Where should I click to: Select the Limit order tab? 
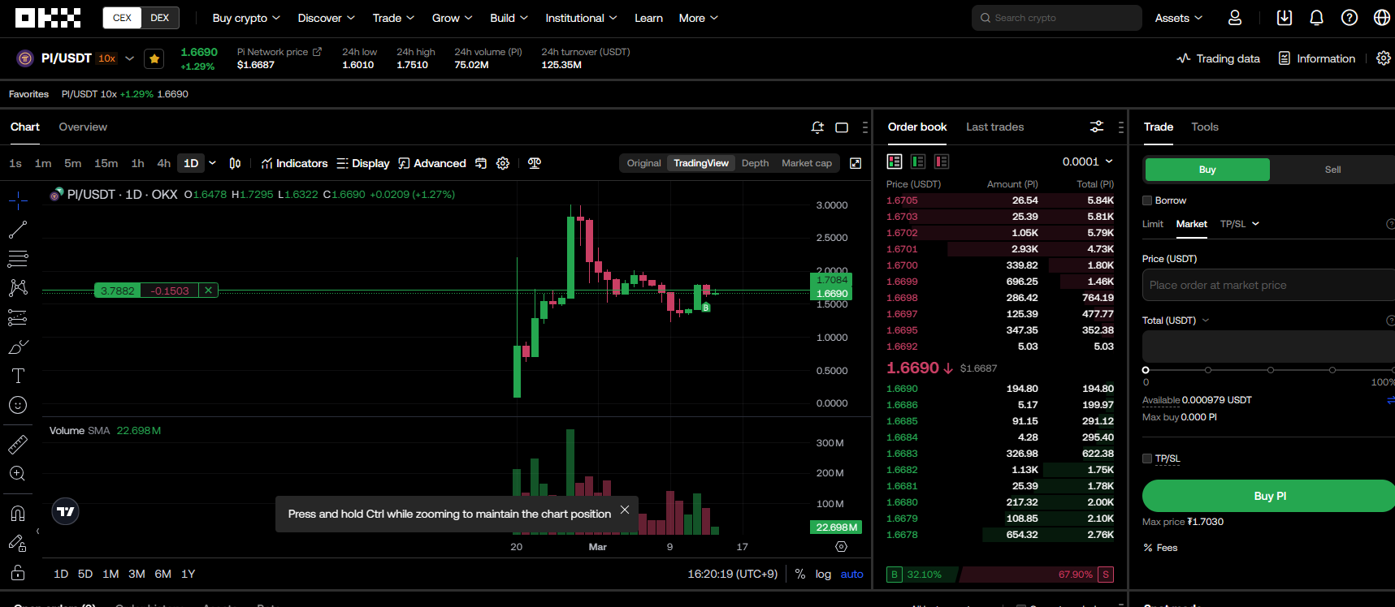[x=1152, y=224]
